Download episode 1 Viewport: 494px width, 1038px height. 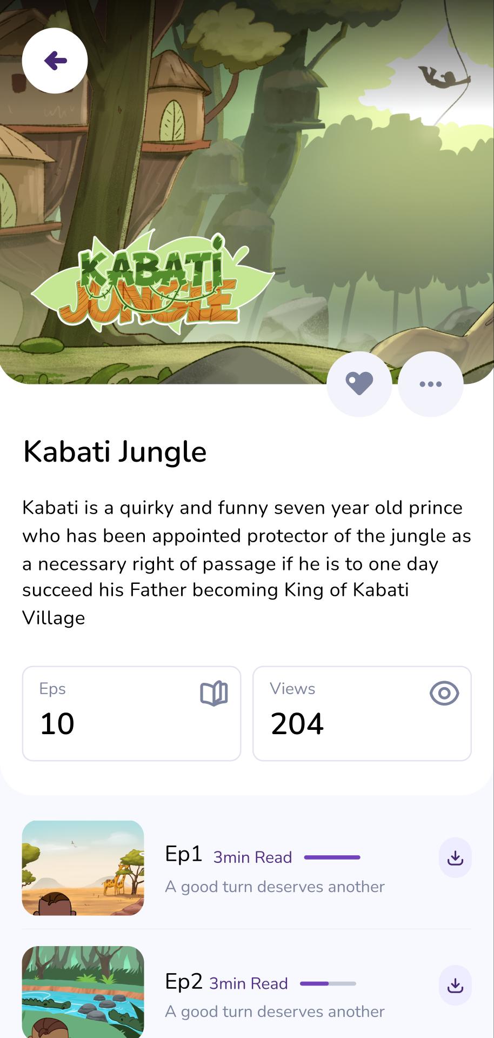(x=455, y=857)
